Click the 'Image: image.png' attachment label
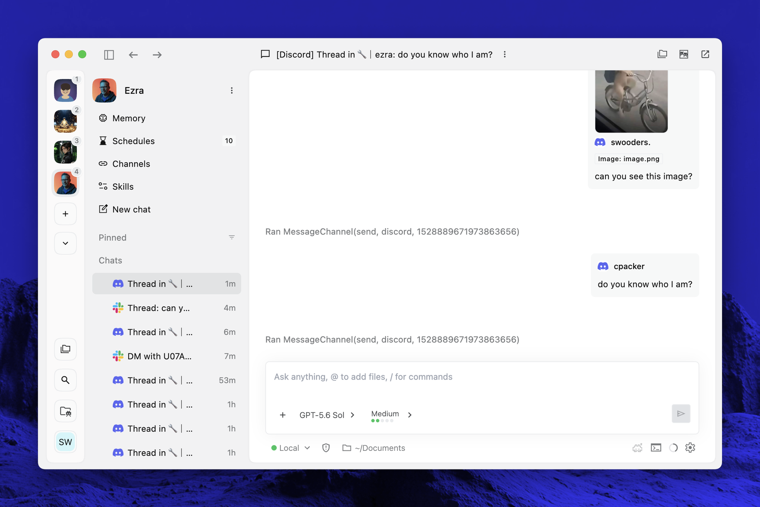Image resolution: width=760 pixels, height=507 pixels. point(629,159)
